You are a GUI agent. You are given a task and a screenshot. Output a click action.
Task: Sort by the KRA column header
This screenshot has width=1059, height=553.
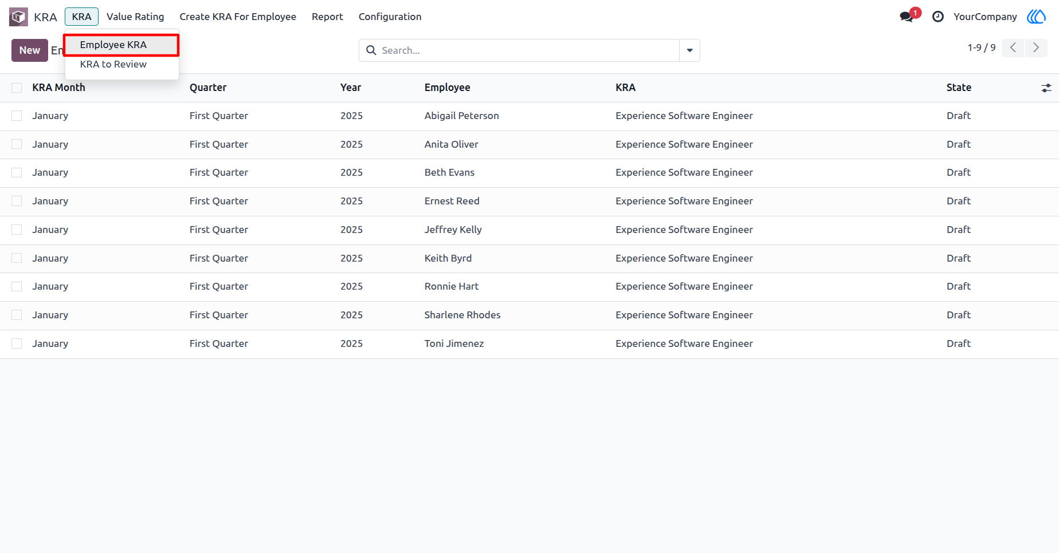click(x=625, y=88)
